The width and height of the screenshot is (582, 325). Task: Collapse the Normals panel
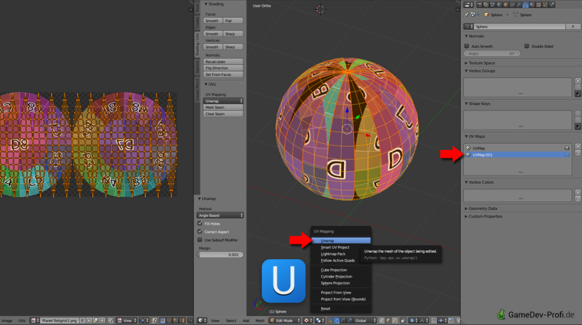476,36
